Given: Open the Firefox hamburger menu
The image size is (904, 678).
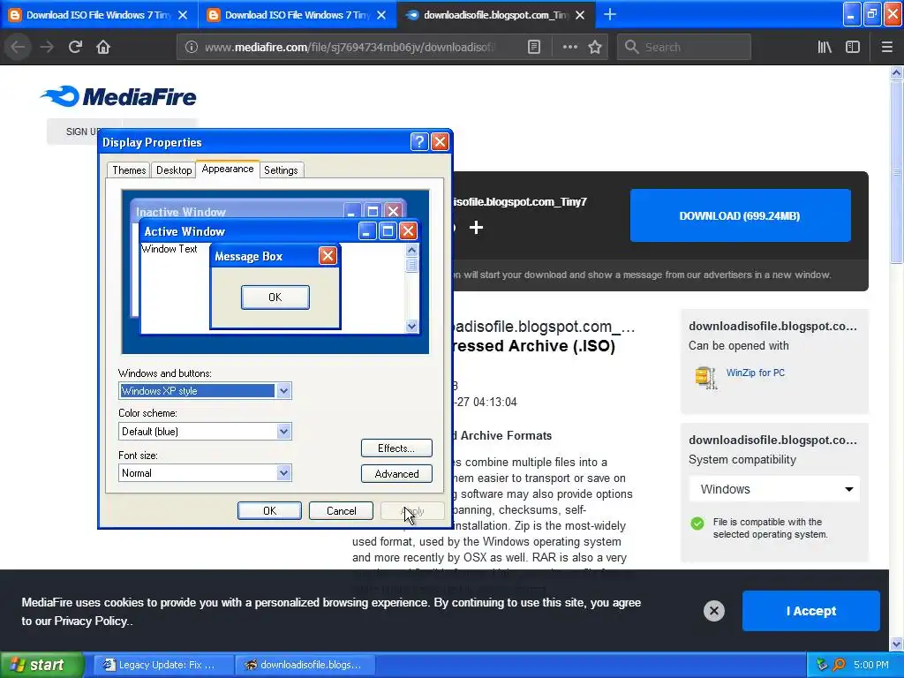Looking at the screenshot, I should tap(886, 47).
